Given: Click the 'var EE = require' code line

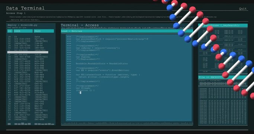Looking at the screenshot, I should click(x=103, y=70).
